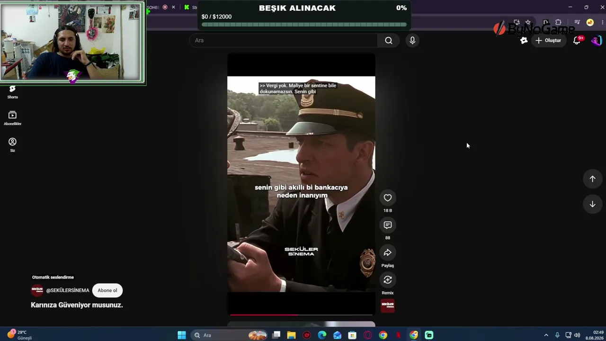606x341 pixels.
Task: Focus the Ara search field
Action: (x=284, y=40)
